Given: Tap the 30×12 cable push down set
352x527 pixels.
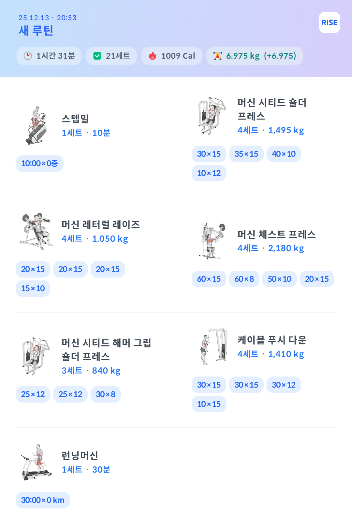Looking at the screenshot, I should tap(284, 385).
